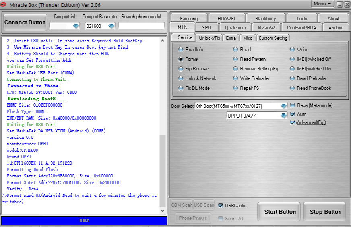This screenshot has height=227, width=351.
Task: Expand the OPPO F3/A77 model dropdown
Action: (283, 116)
